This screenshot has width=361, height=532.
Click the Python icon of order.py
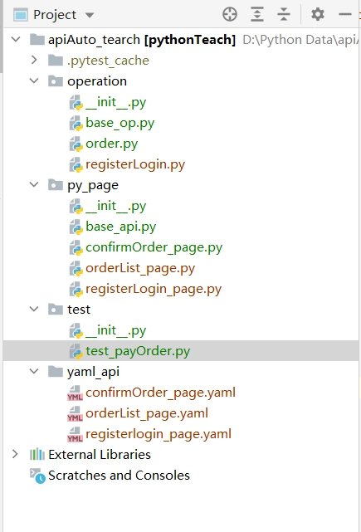[76, 144]
